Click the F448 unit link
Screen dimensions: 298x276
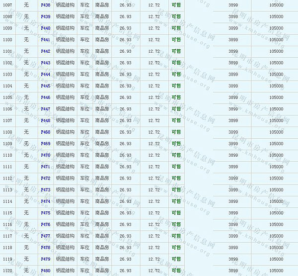tap(45, 120)
